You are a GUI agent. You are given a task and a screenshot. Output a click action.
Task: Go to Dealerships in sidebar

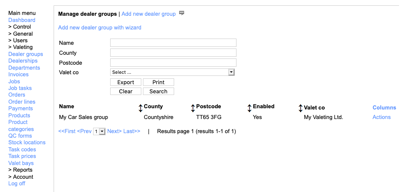pos(23,61)
